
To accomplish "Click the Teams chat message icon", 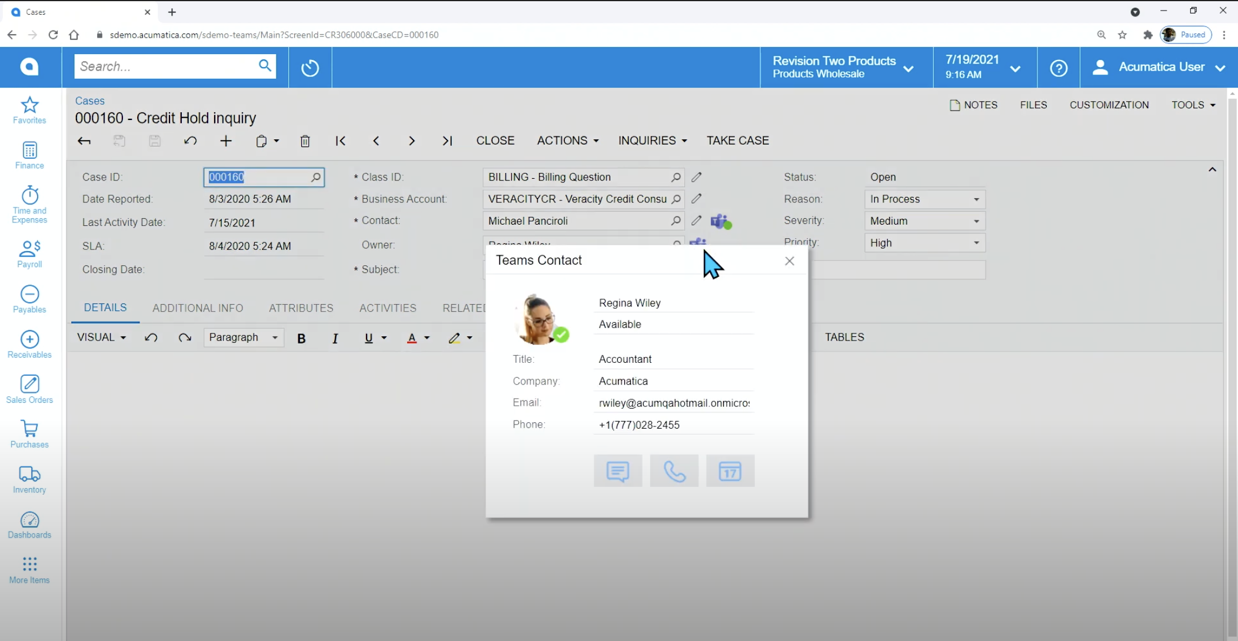I will coord(618,472).
